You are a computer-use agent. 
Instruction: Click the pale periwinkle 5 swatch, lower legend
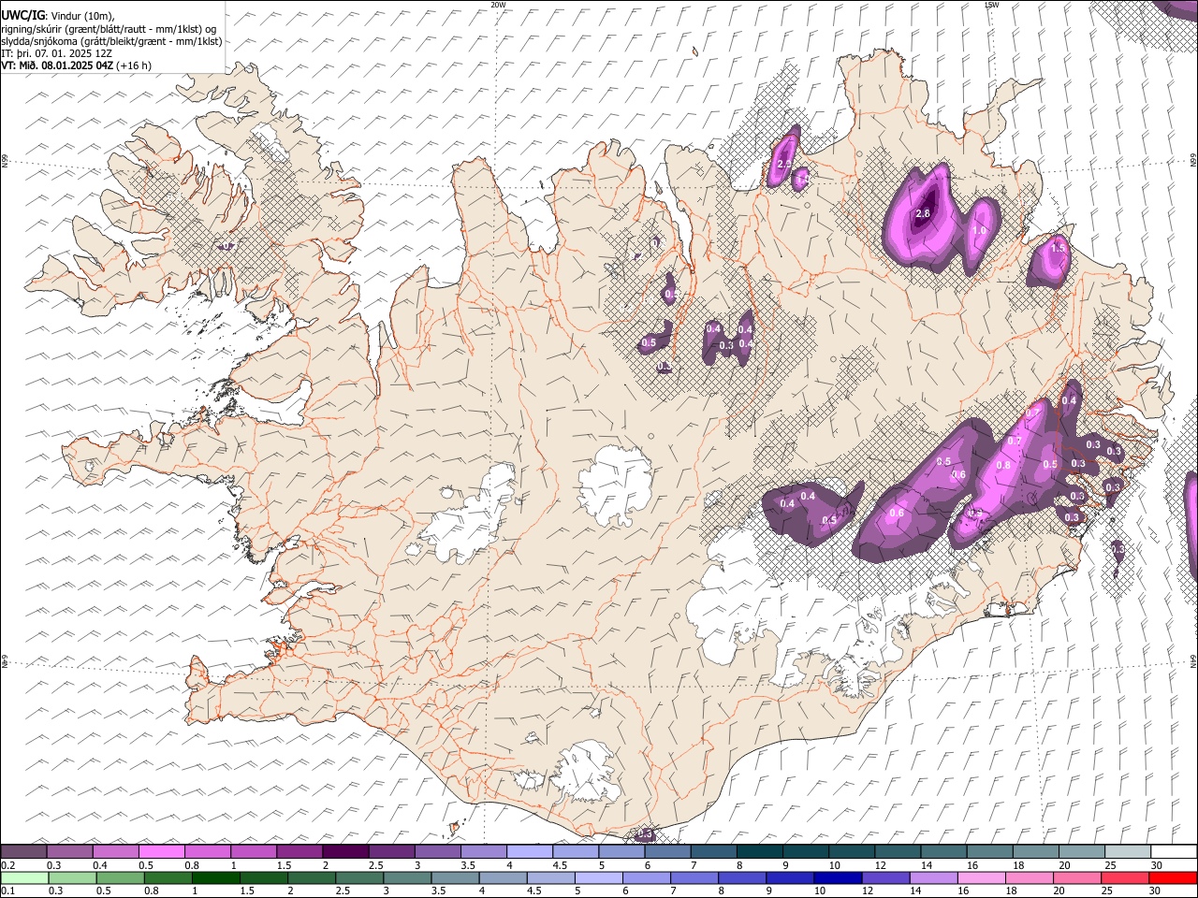point(599,877)
